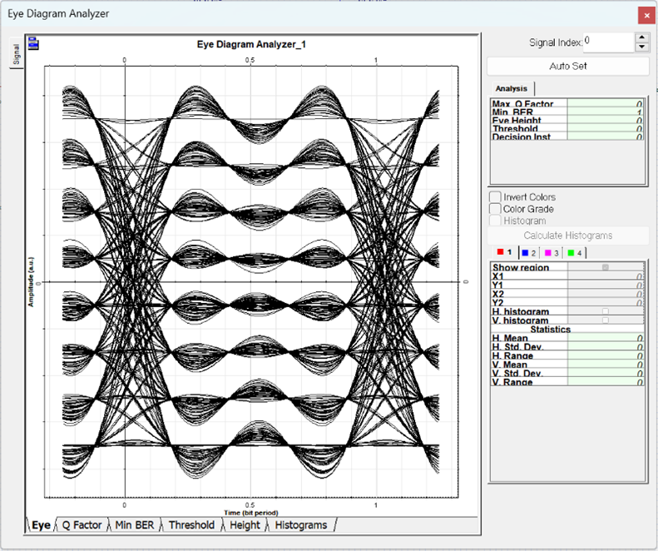Toggle the Show region checkbox
The height and width of the screenshot is (551, 658).
click(605, 267)
